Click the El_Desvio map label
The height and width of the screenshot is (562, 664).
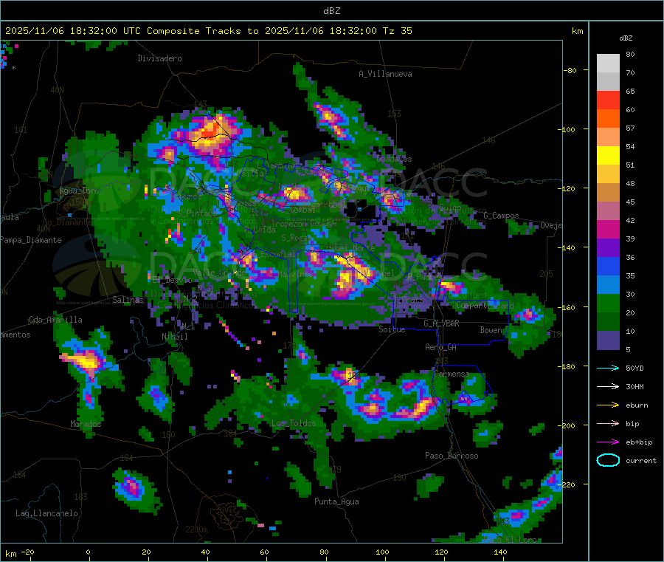click(172, 280)
